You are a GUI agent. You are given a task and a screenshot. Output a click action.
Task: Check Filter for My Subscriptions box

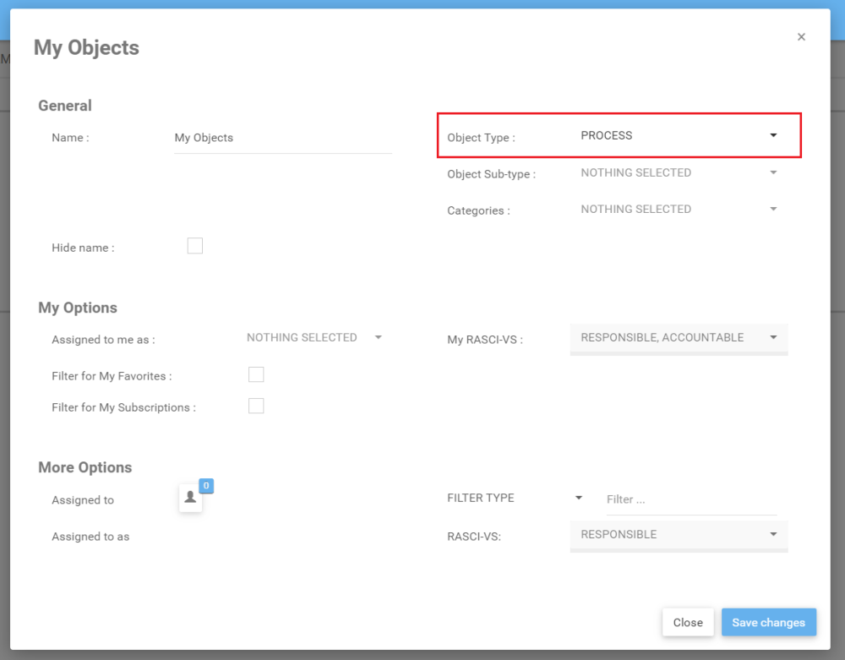coord(256,406)
